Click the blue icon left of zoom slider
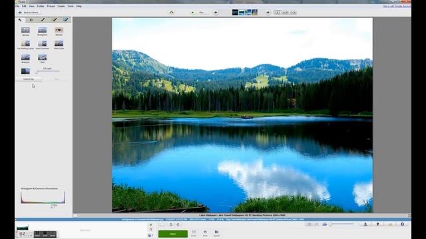 point(325,224)
